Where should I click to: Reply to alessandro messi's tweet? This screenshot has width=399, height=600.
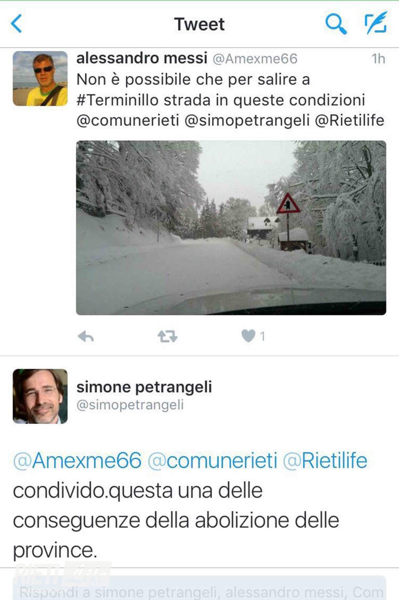point(86,336)
